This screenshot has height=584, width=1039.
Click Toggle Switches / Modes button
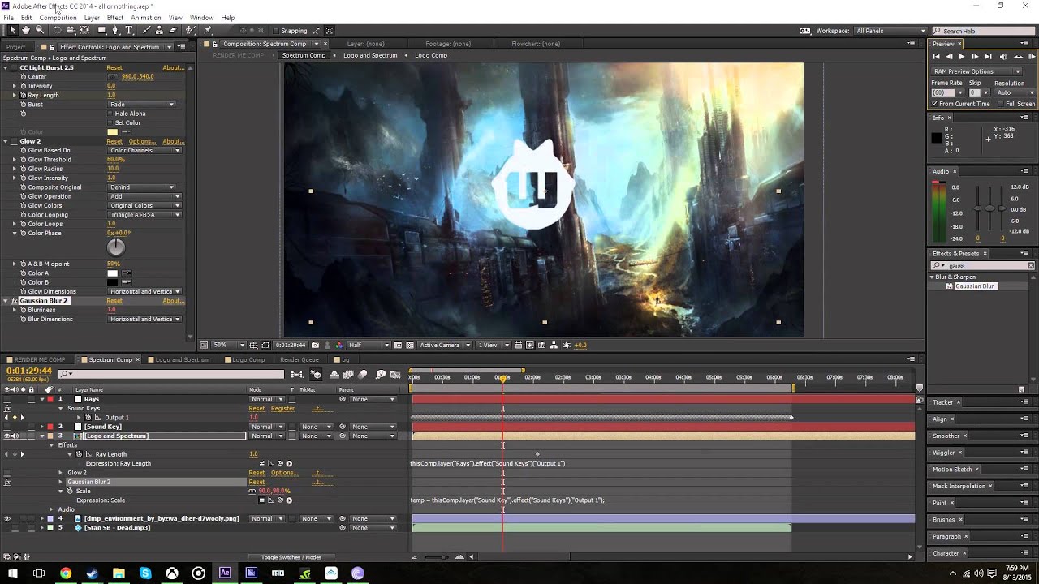click(x=291, y=557)
